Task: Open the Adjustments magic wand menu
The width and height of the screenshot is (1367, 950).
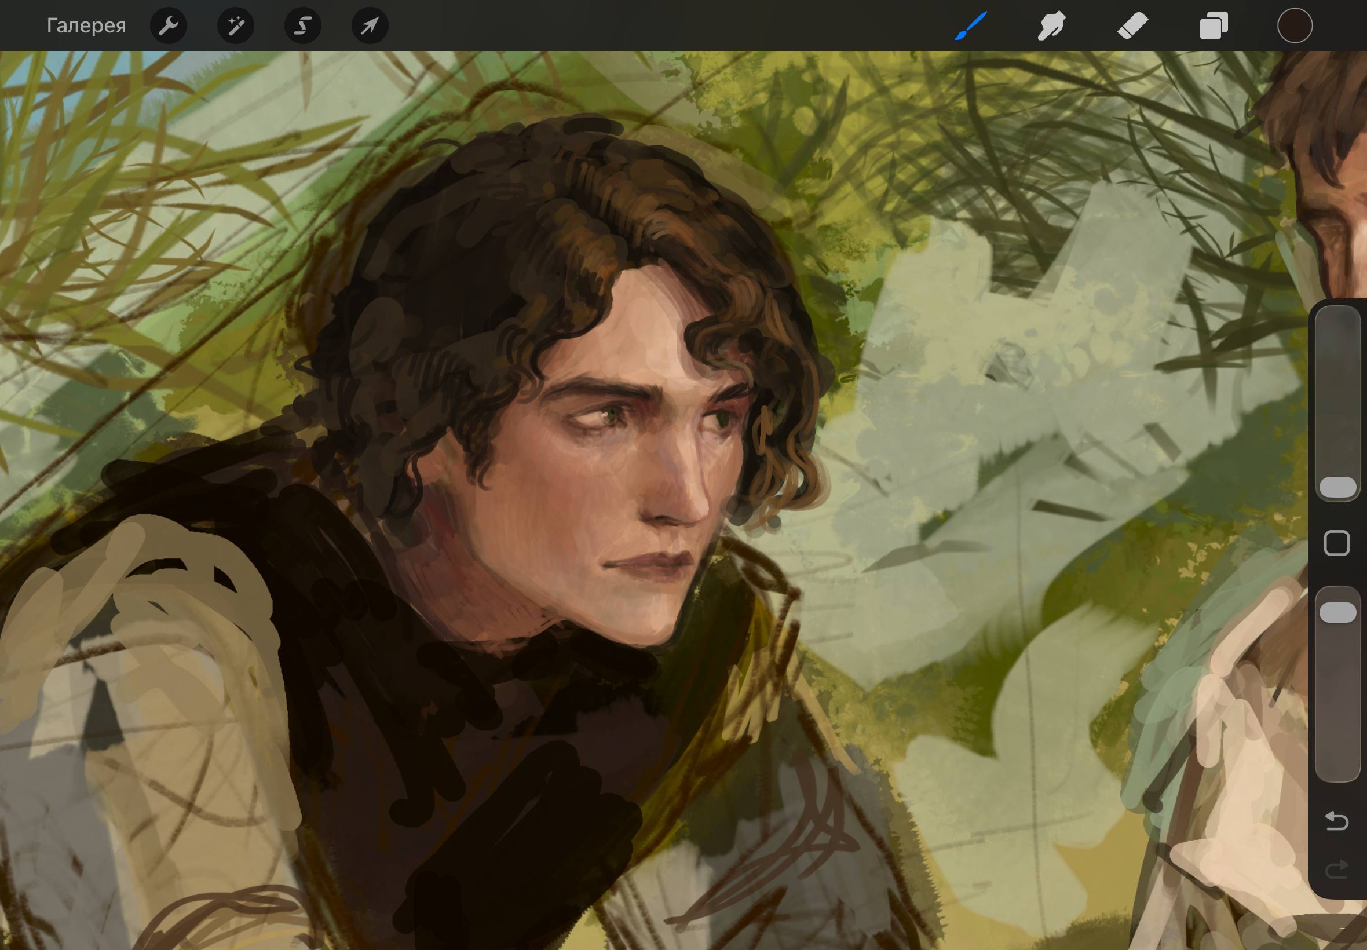Action: (x=236, y=26)
